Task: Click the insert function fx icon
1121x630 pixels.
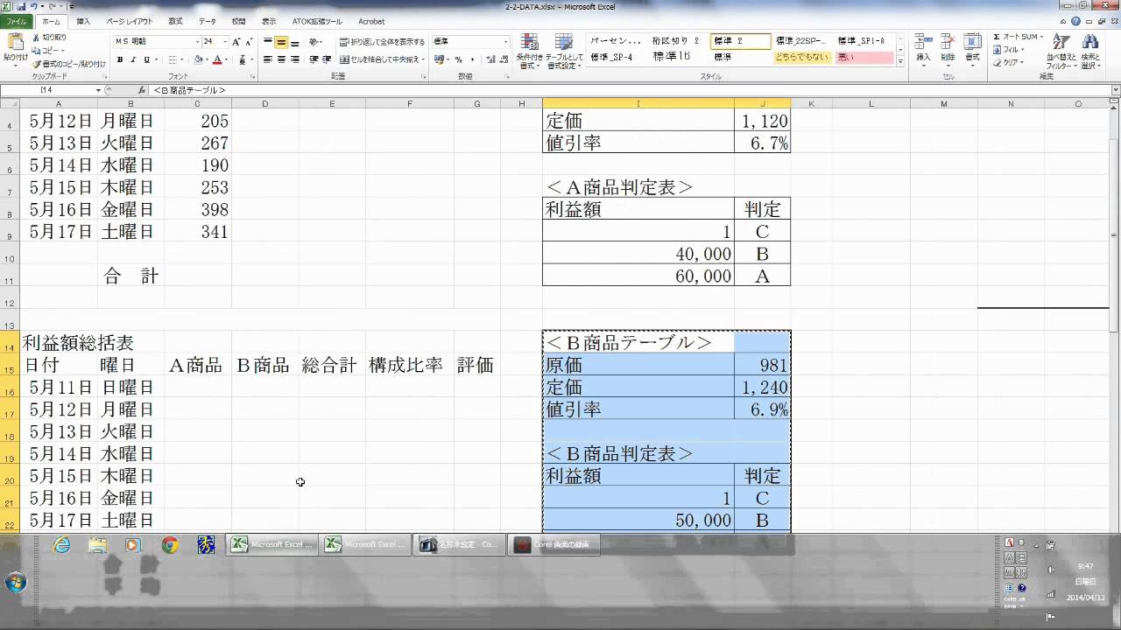Action: click(142, 90)
